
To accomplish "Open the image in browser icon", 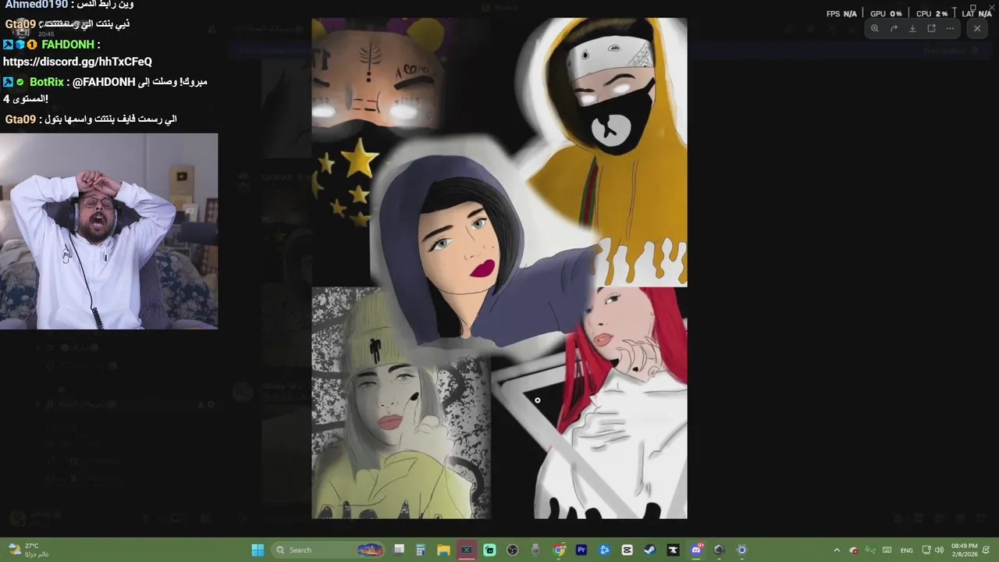I will pyautogui.click(x=931, y=28).
